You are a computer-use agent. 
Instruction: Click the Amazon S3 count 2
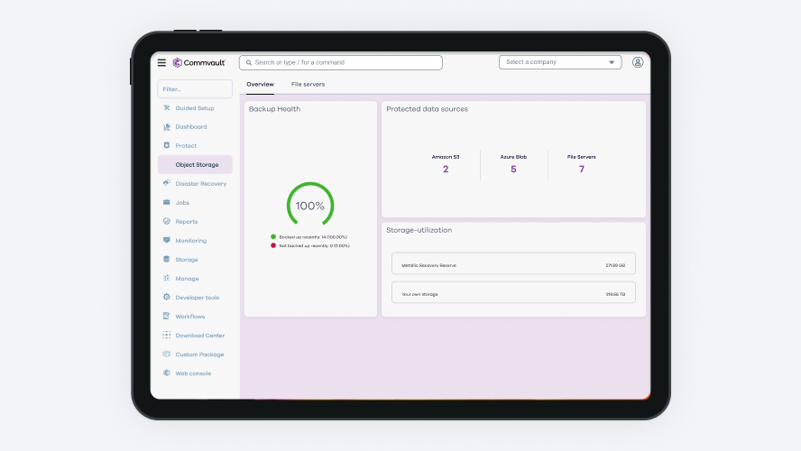(x=446, y=169)
